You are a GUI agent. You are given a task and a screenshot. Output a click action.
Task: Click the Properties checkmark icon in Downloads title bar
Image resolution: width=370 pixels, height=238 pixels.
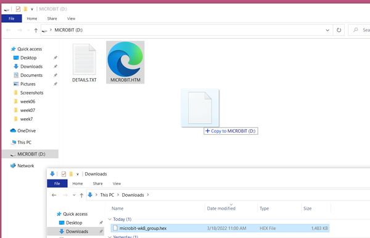click(x=64, y=174)
